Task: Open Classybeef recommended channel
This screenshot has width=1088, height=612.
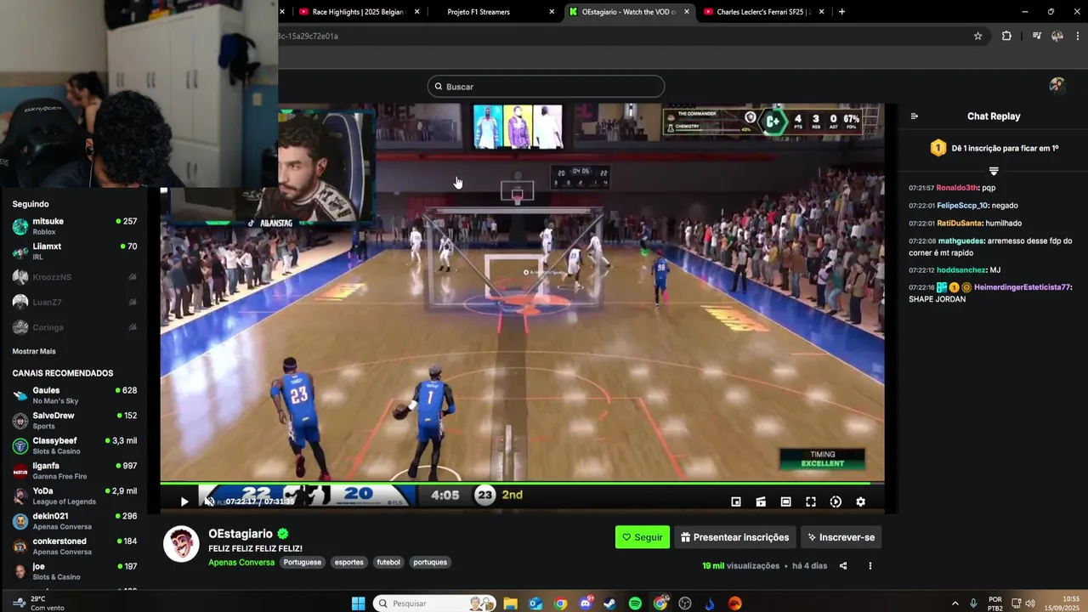Action: pyautogui.click(x=74, y=445)
